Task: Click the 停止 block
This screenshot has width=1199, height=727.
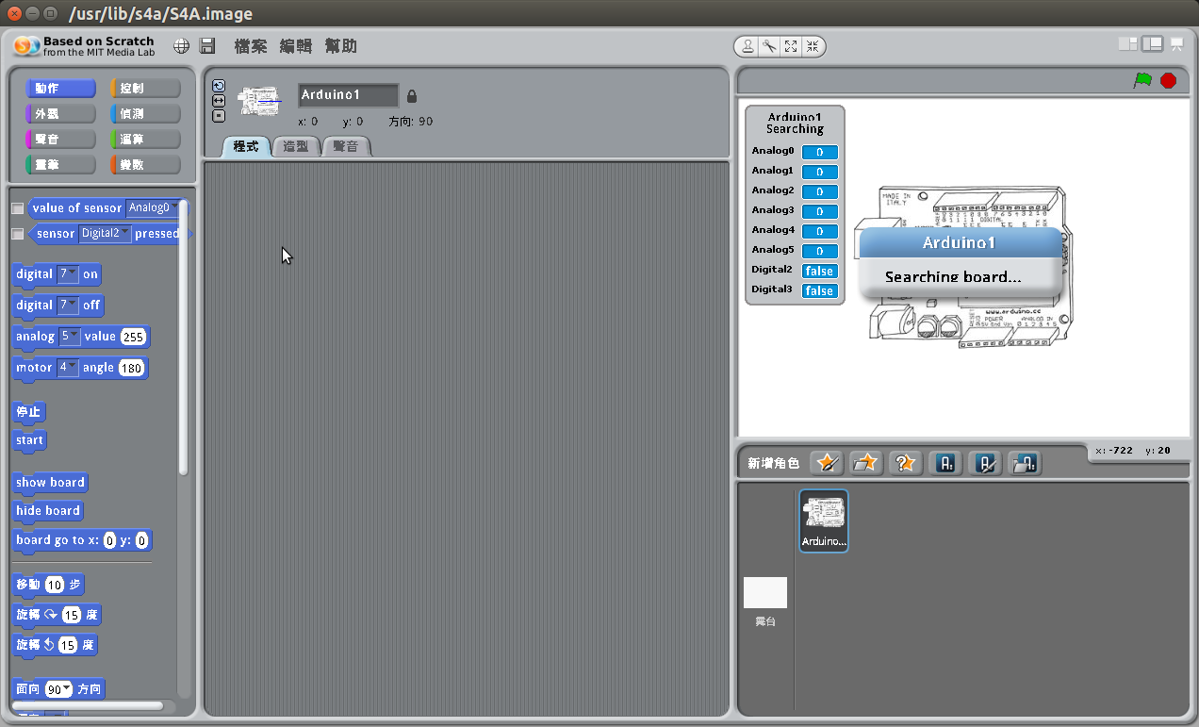Action: (x=29, y=412)
